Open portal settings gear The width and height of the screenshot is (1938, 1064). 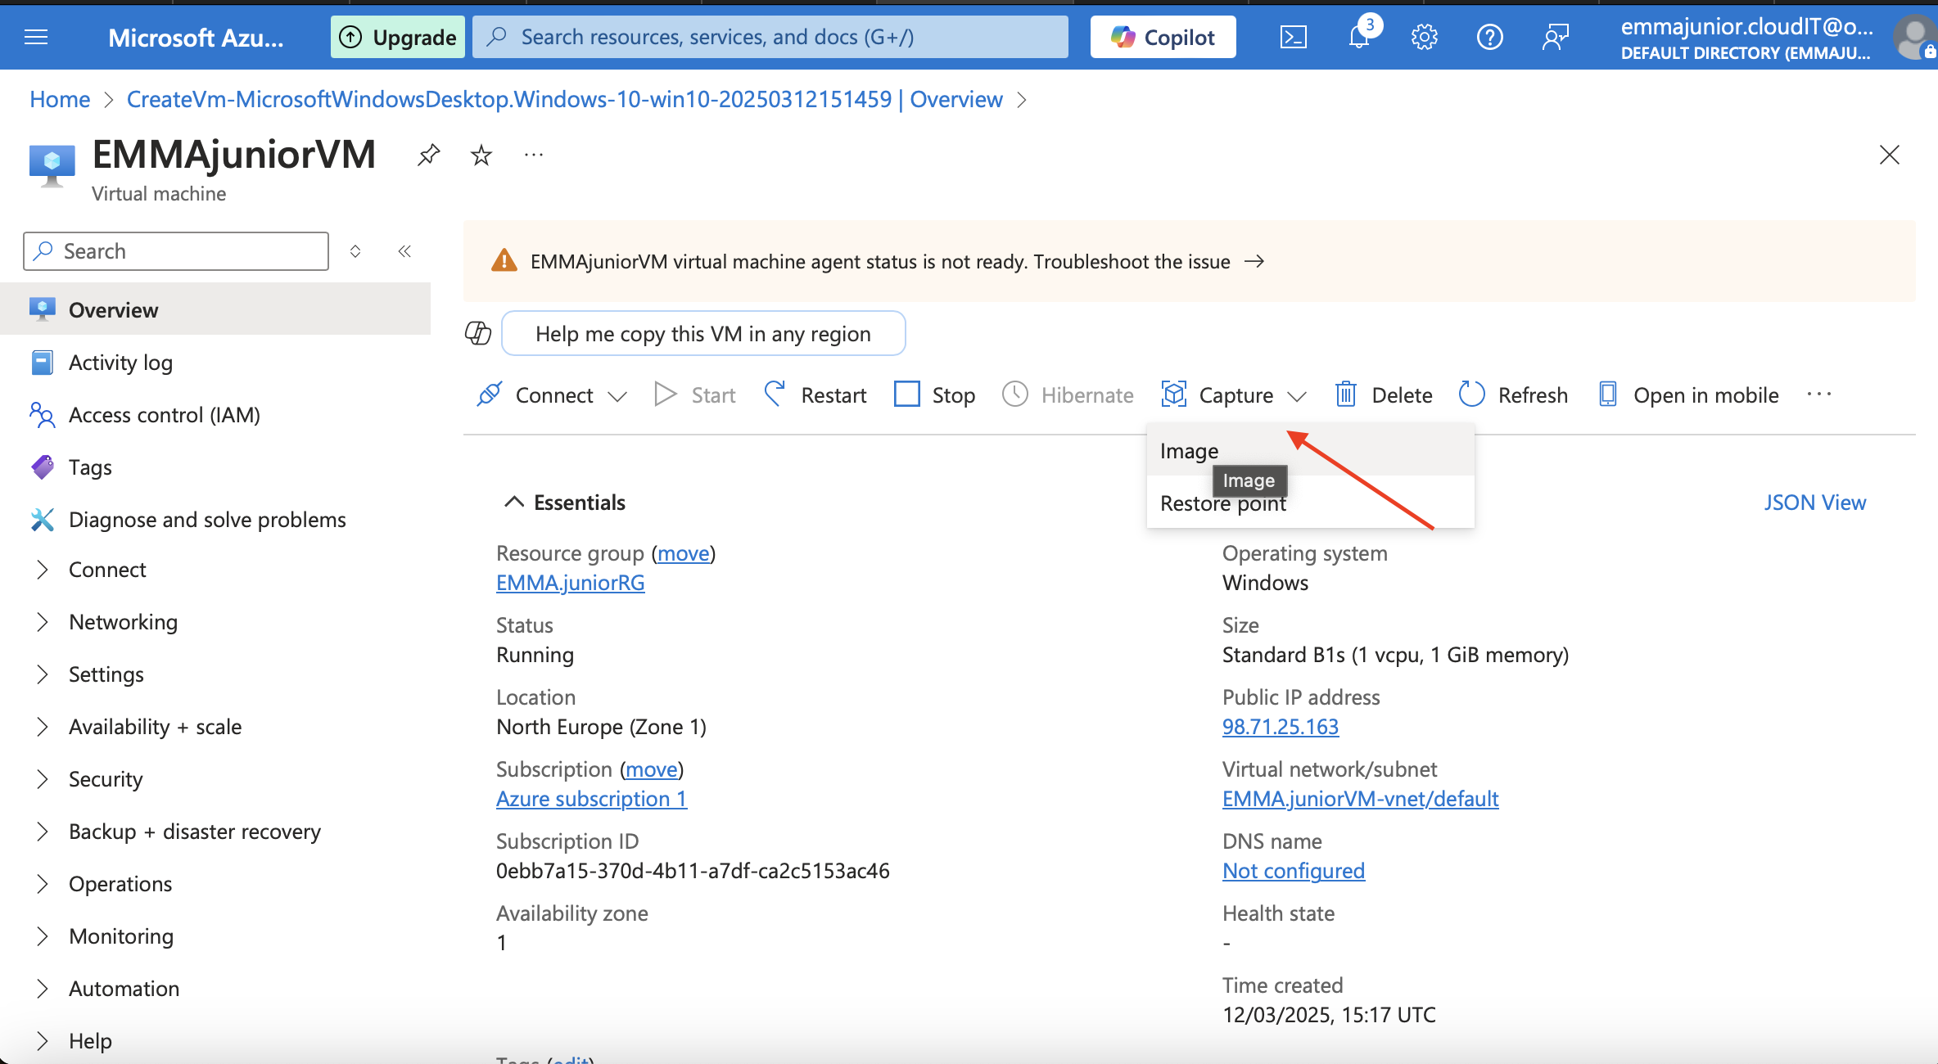[1425, 37]
